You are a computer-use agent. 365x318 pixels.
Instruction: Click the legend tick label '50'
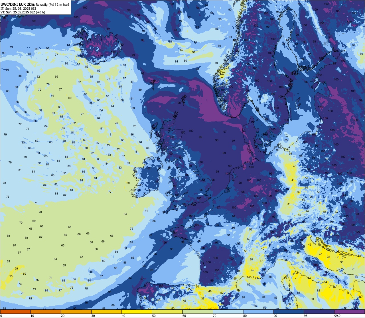click(154, 316)
